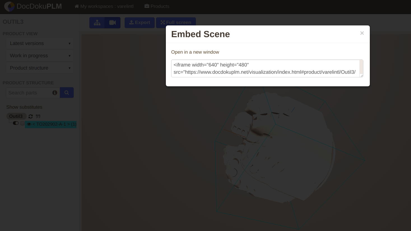Click the magnifier search button
Image resolution: width=411 pixels, height=231 pixels.
pos(67,93)
